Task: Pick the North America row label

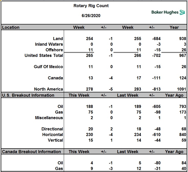Action: pos(48,89)
